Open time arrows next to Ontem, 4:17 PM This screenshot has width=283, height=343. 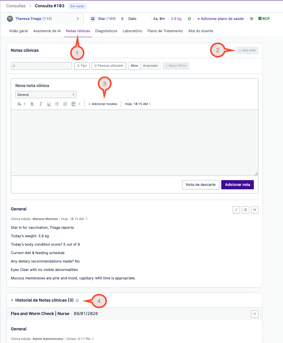pos(92,339)
